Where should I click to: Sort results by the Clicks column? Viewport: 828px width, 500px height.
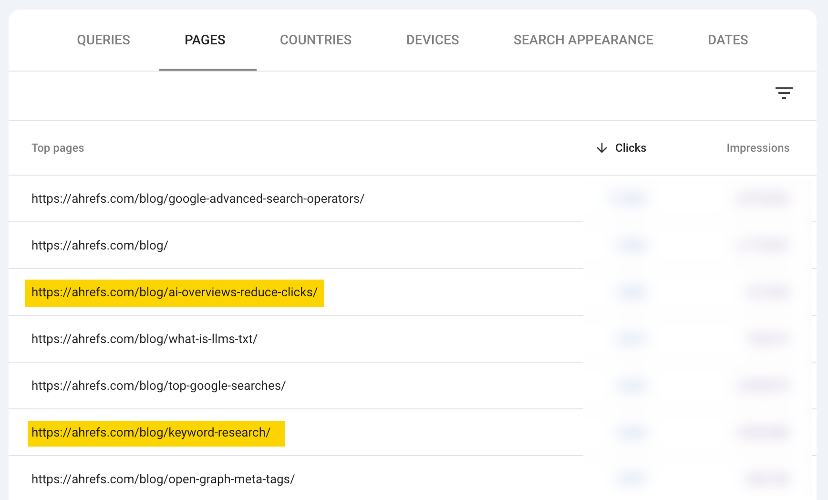tap(631, 148)
